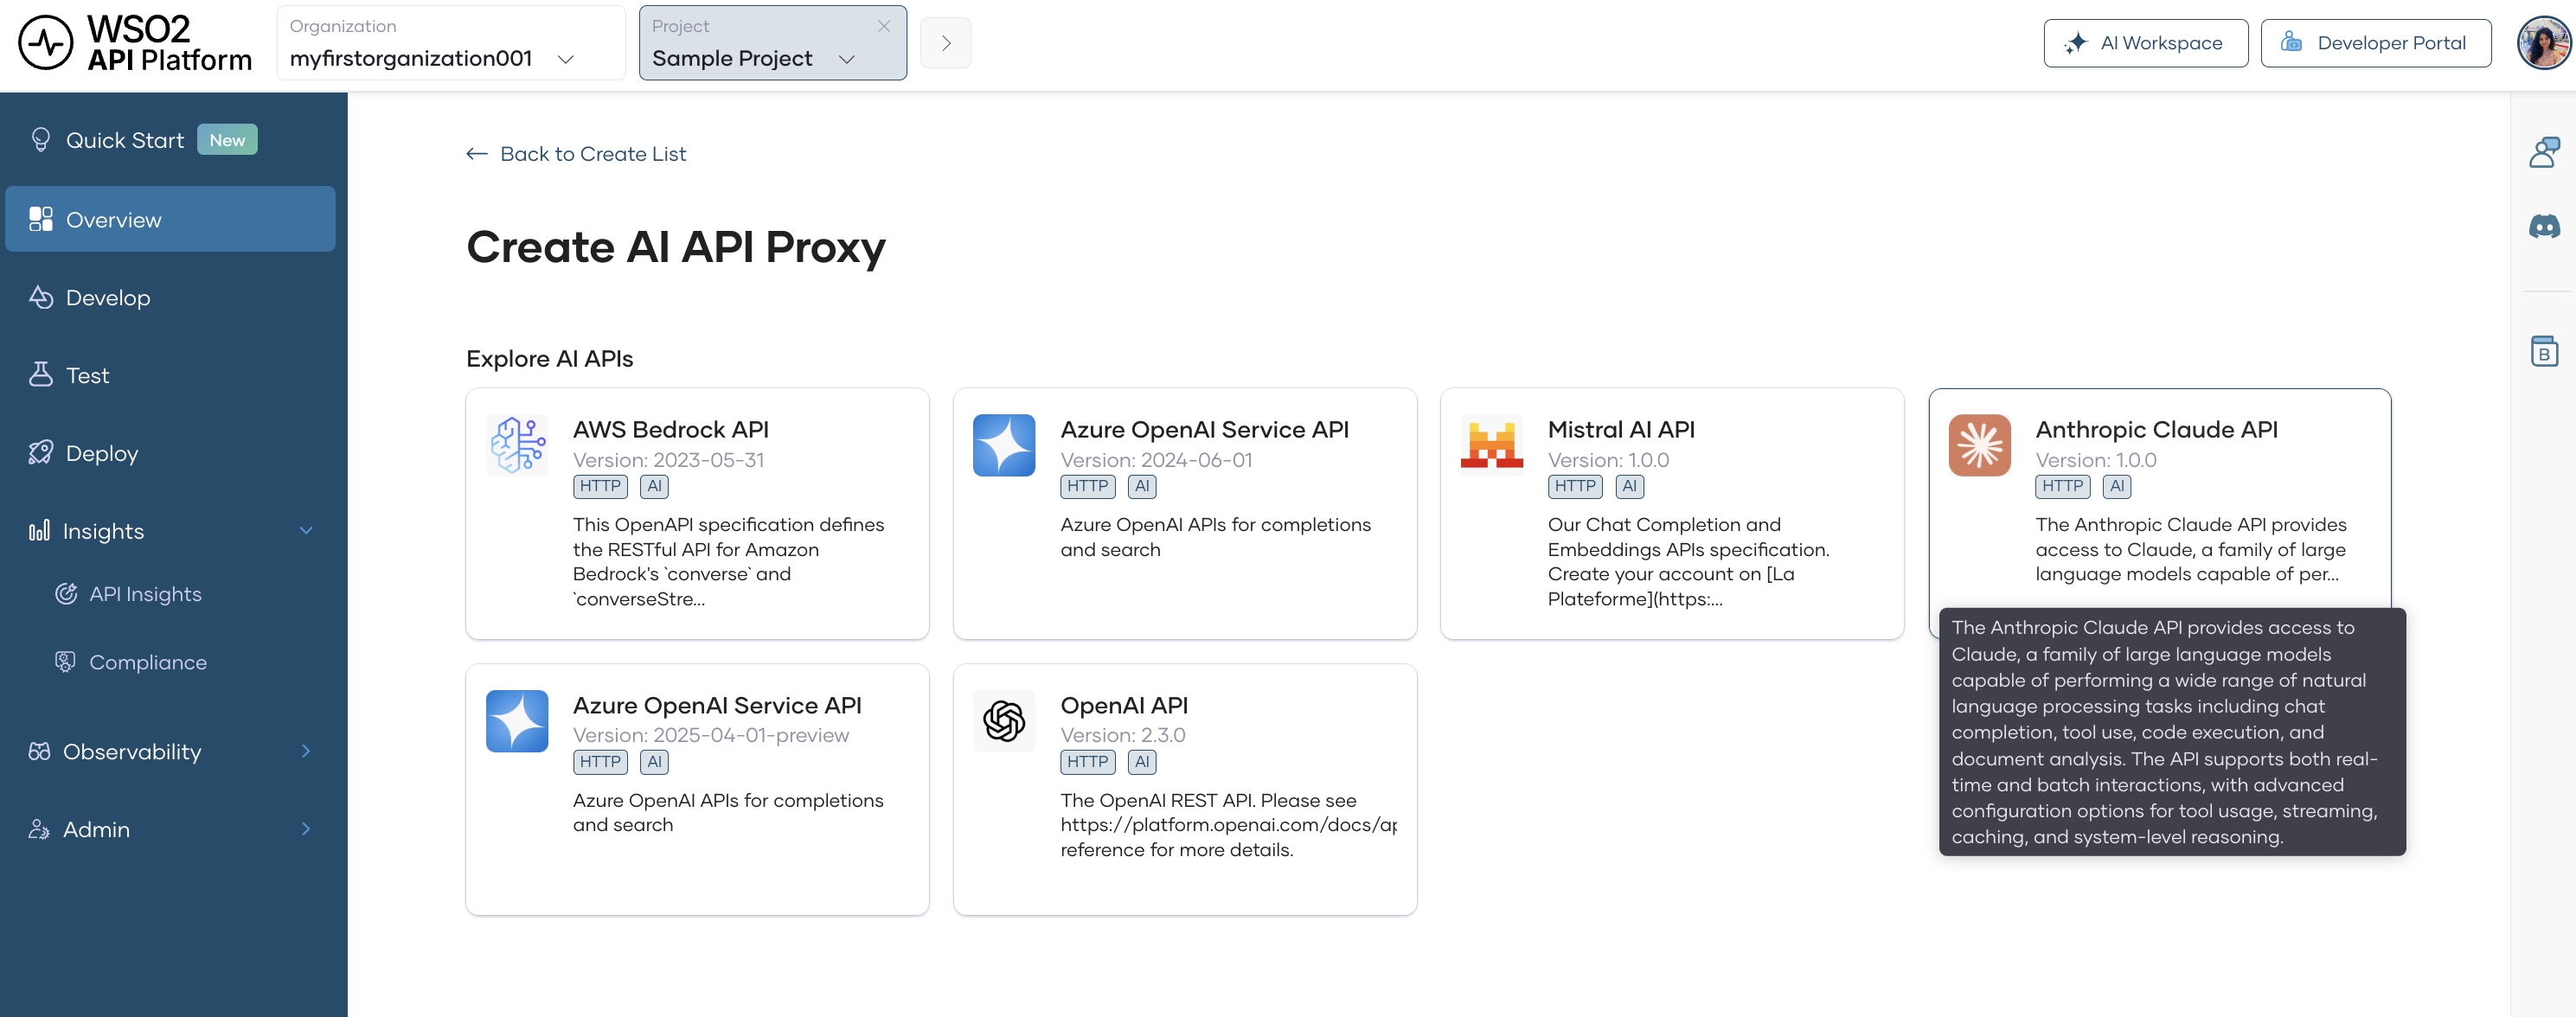Click the AI Workspace button
Viewport: 2576px width, 1017px height.
point(2145,43)
